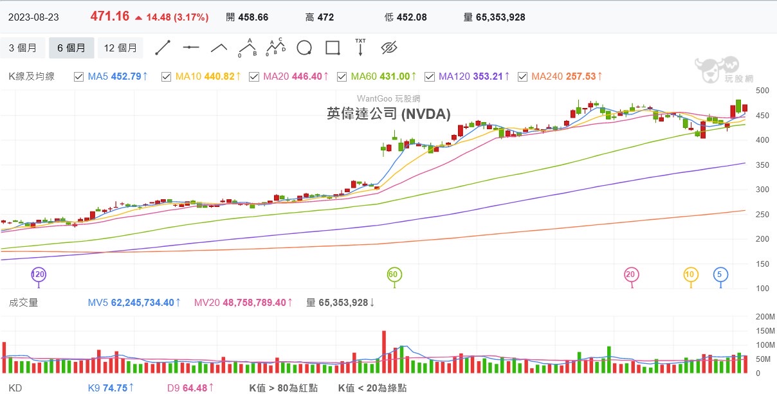The width and height of the screenshot is (777, 394).
Task: Switch to the 6 個月 range
Action: (x=71, y=48)
